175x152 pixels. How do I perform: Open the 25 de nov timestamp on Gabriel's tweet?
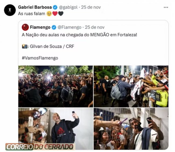coord(91,7)
